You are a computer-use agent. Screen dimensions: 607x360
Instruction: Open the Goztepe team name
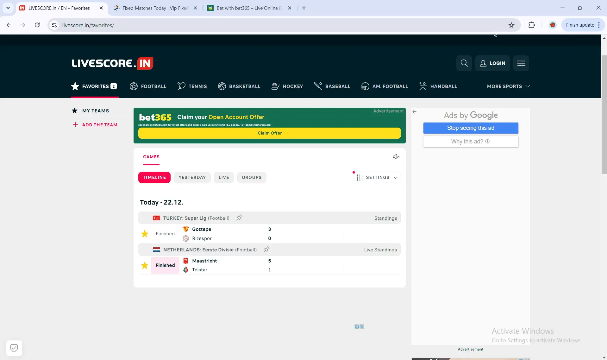coord(202,229)
